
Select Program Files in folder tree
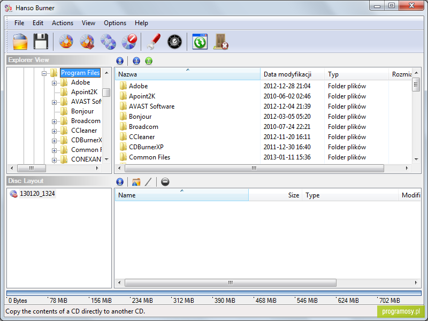[x=80, y=73]
